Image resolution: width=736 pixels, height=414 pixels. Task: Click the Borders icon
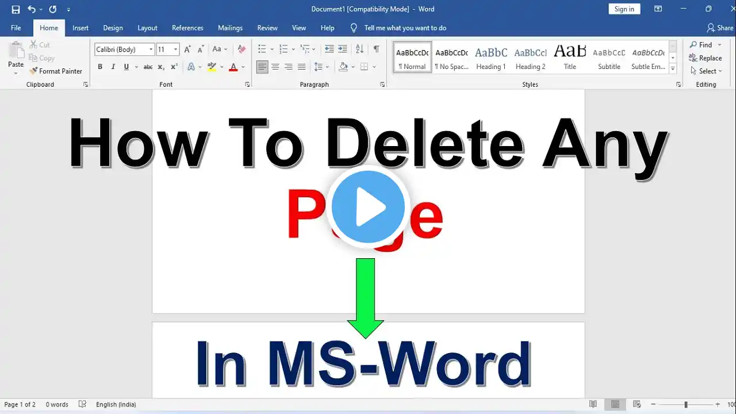364,67
